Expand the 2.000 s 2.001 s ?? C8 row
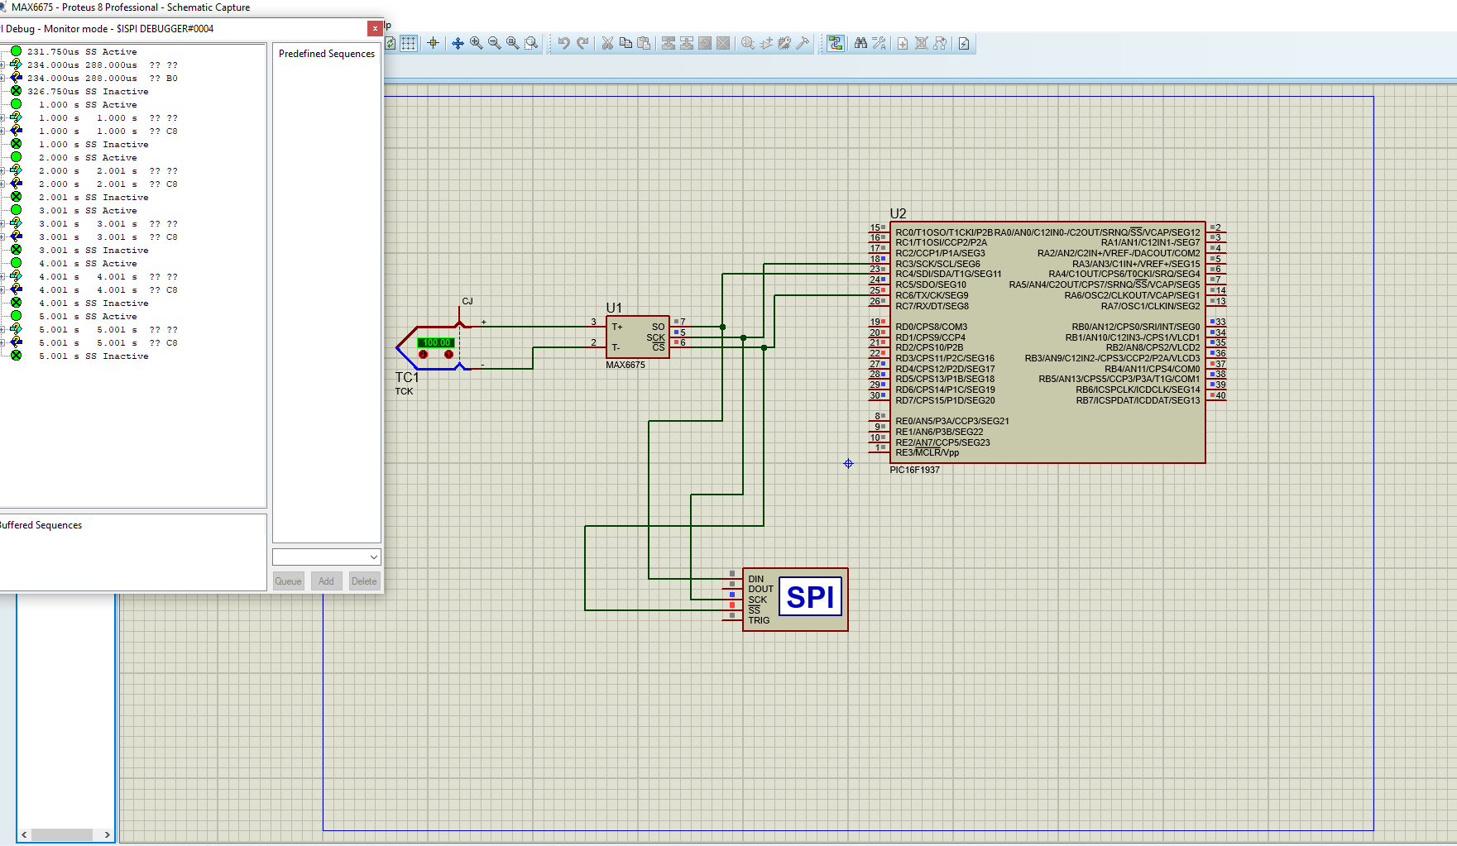Image resolution: width=1457 pixels, height=846 pixels. click(2, 184)
